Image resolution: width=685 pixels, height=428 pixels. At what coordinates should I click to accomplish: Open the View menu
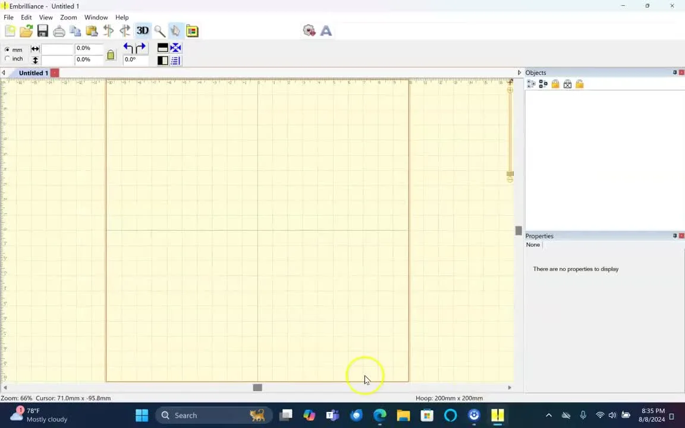(46, 17)
